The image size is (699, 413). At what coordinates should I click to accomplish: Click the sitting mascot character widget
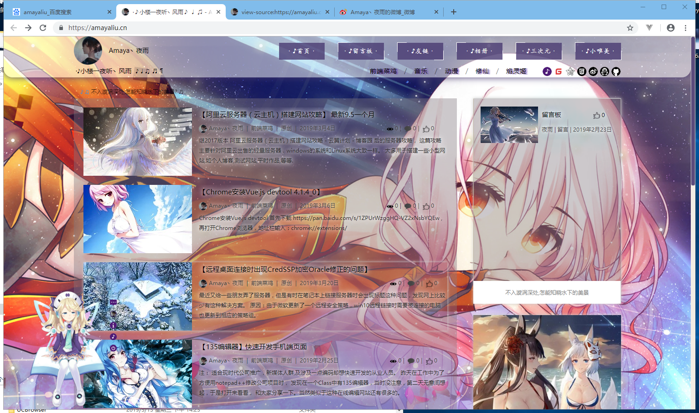tap(68, 348)
